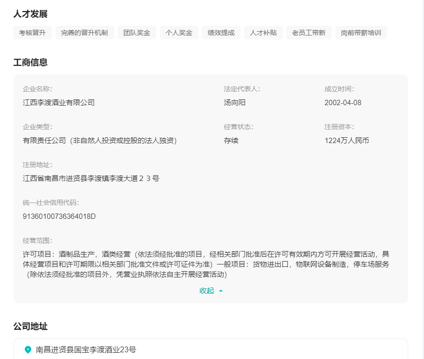Click the 经营范围 description paragraph

[x=206, y=264]
